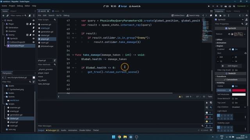This screenshot has width=250, height=140.
Task: Go to previous script edit location
Action: pos(203,16)
